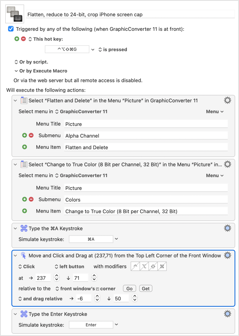Open the This hot key trigger type popup
239x336 pixels.
point(46,39)
